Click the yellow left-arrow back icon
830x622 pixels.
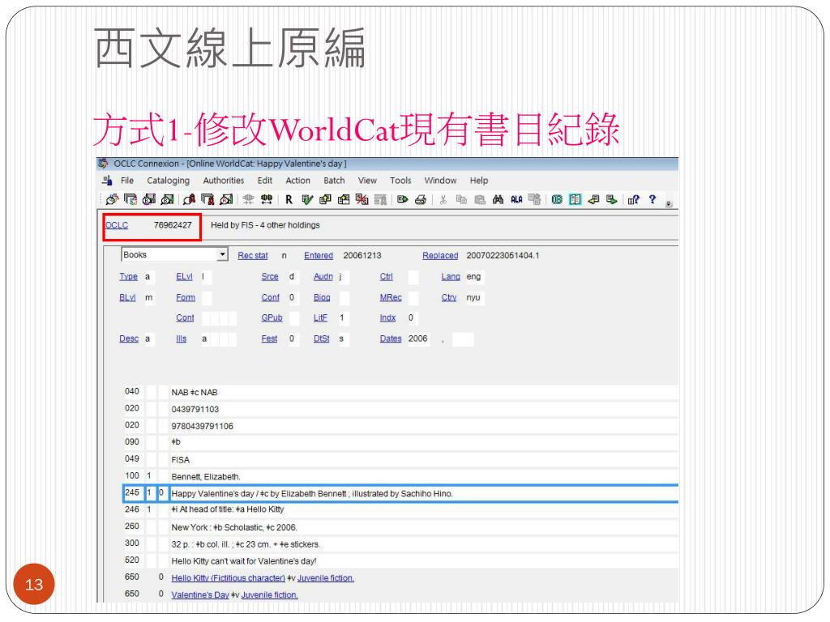tap(594, 199)
